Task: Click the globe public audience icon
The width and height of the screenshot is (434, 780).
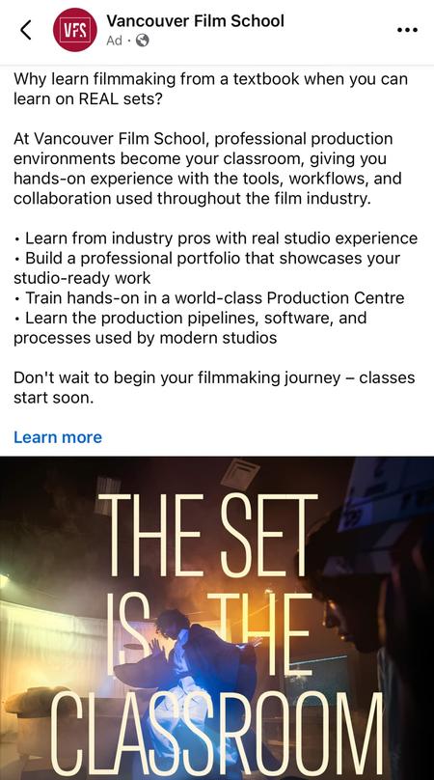Action: (x=142, y=41)
